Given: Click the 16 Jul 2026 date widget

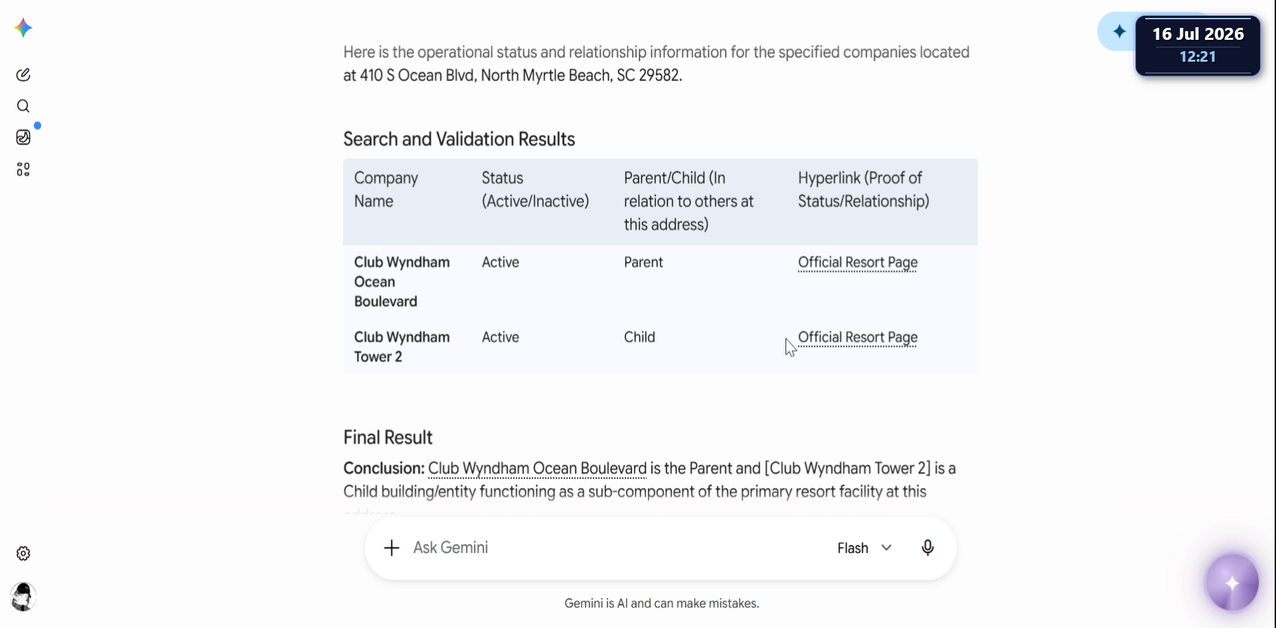Looking at the screenshot, I should pos(1198,45).
